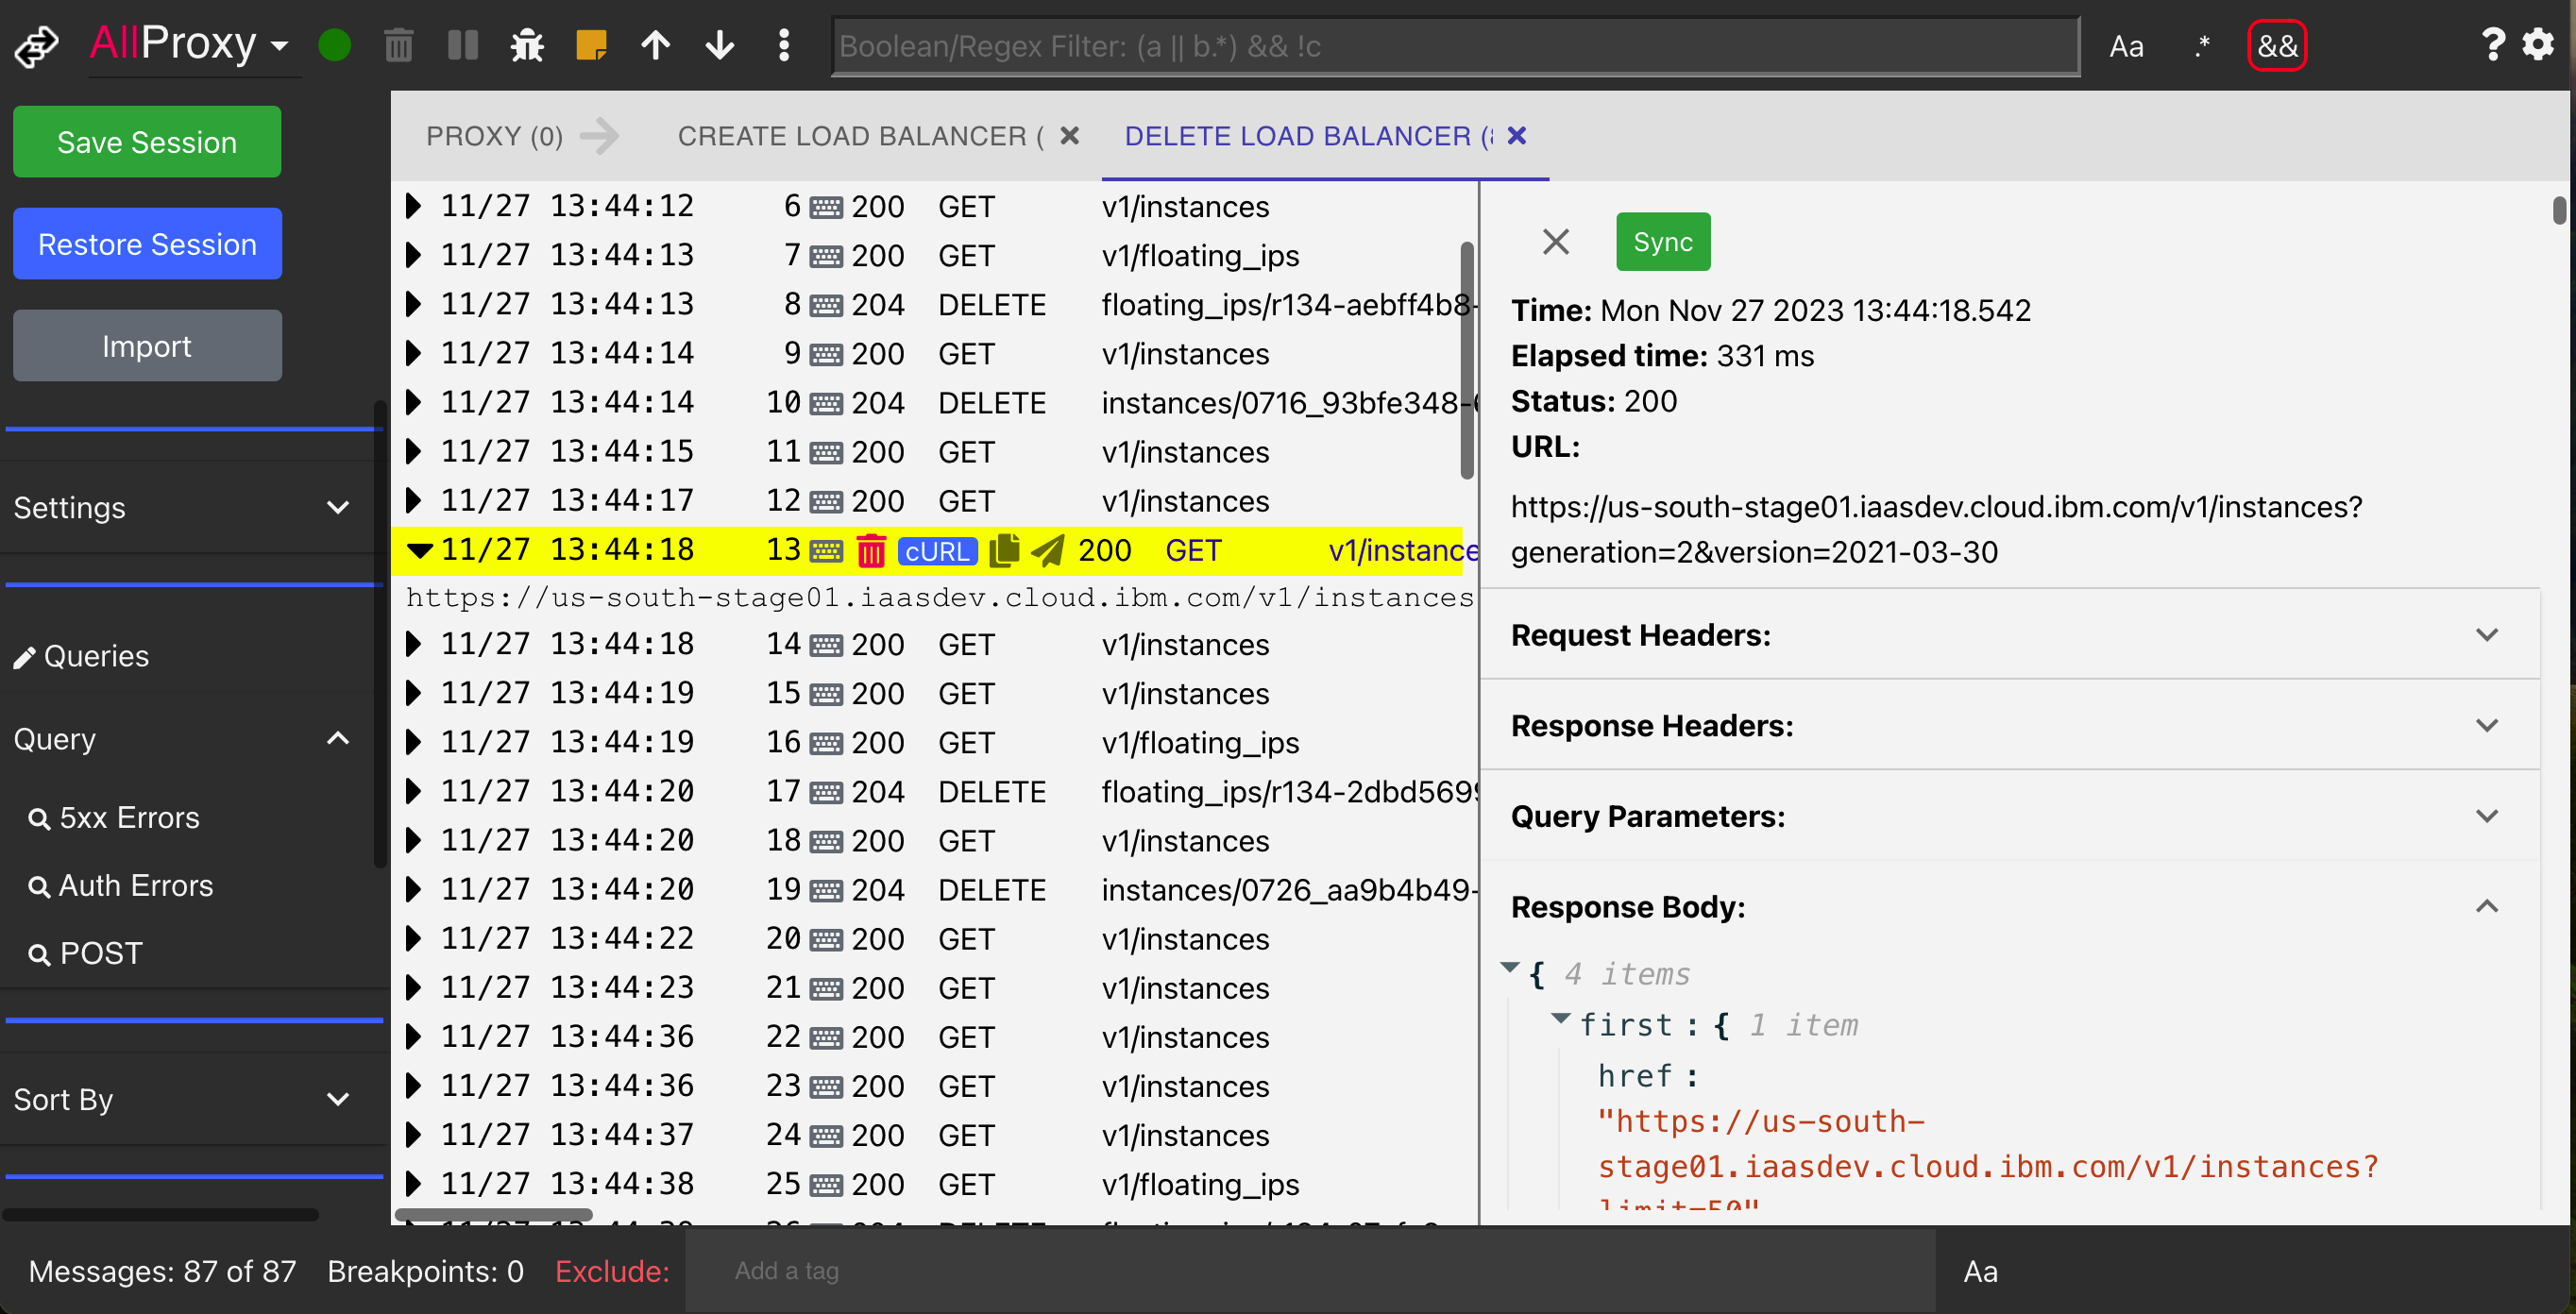
Task: Switch to Create Load Balancer tab
Action: click(859, 136)
